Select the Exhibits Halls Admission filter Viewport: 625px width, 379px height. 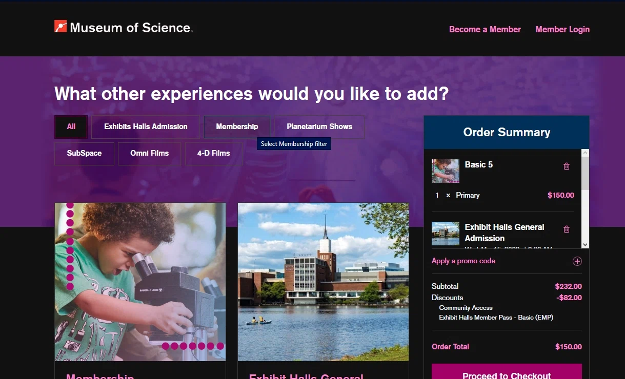(146, 127)
